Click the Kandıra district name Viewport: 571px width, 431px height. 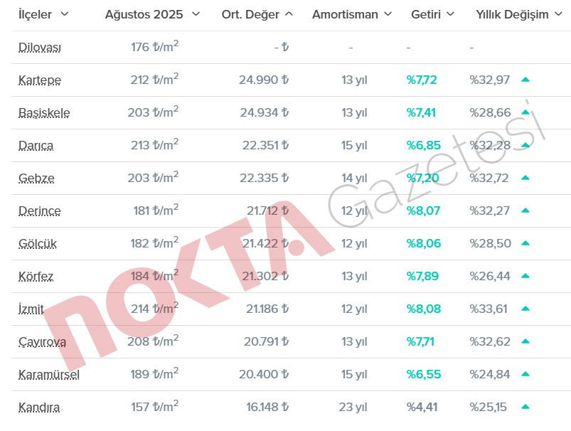pos(38,408)
